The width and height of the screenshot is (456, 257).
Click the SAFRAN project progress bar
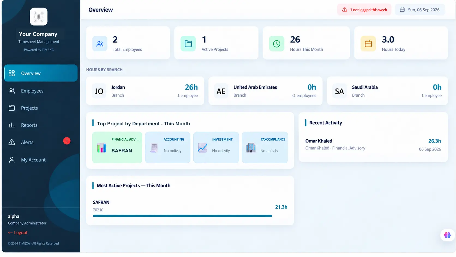coord(182,216)
